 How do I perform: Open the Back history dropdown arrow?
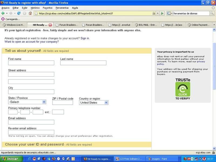click(7, 13)
